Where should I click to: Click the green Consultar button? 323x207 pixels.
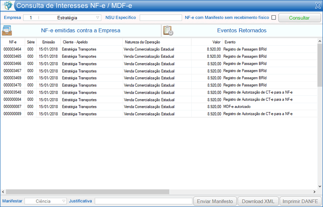[299, 18]
